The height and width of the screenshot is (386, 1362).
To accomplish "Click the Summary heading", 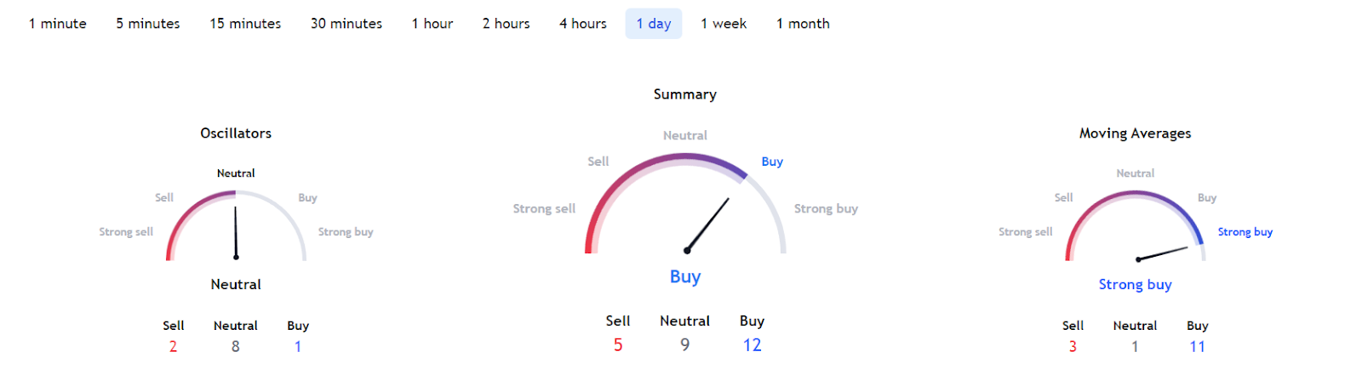I will (685, 94).
